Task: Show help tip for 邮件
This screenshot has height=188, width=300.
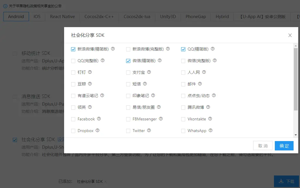Action: coord(200,84)
